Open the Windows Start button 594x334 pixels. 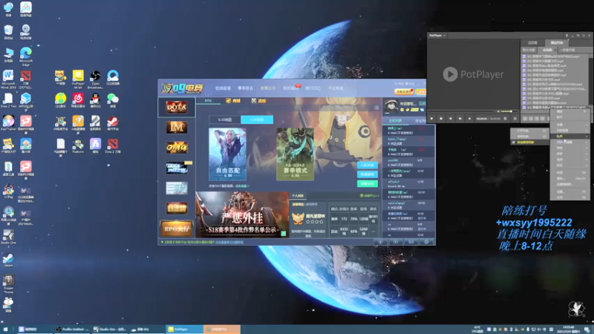(6, 329)
